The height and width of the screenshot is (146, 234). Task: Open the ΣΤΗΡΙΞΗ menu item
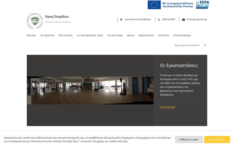tap(163, 35)
